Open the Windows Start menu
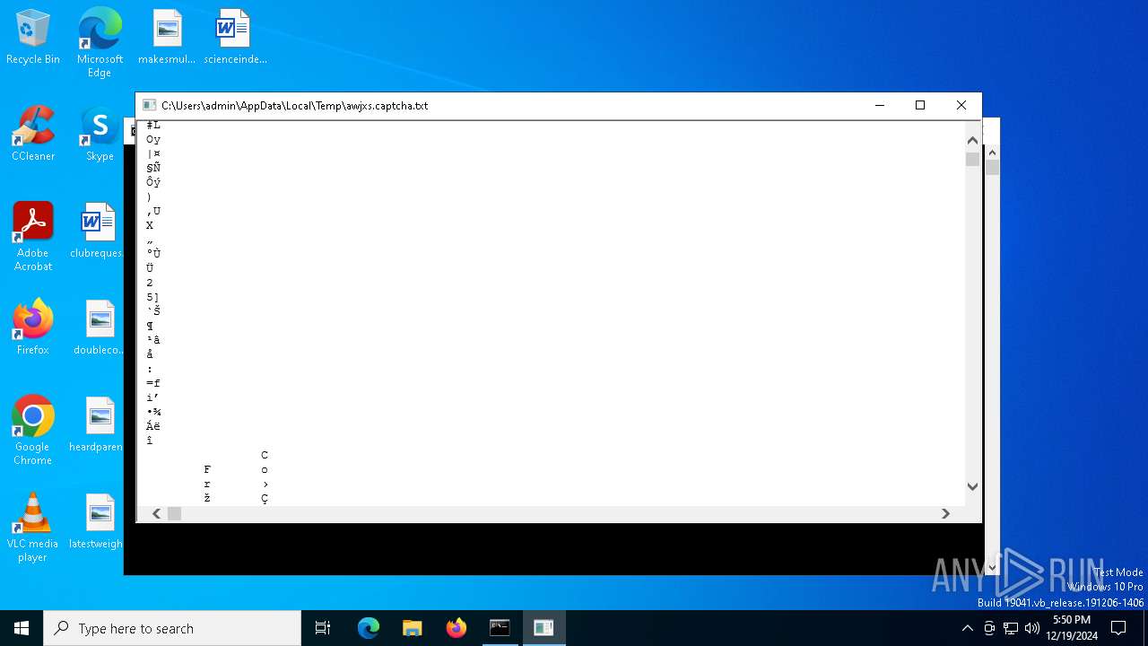This screenshot has width=1148, height=646. (x=22, y=628)
